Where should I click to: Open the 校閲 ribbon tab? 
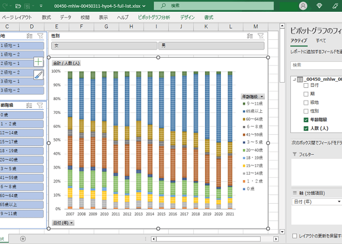point(85,17)
